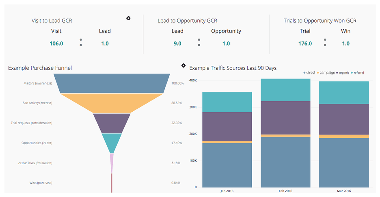Image resolution: width=380 pixels, height=197 pixels.
Task: Click the 3.15% funnel percentage
Action: [x=176, y=163]
